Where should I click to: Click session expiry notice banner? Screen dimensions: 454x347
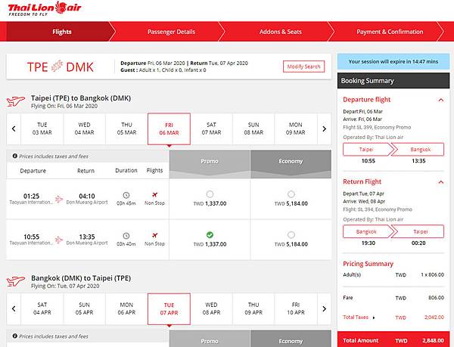click(x=393, y=61)
